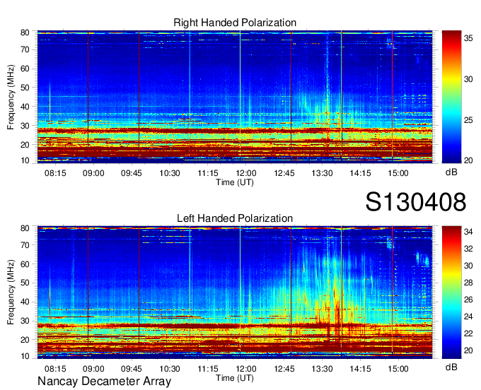Click the 22 value on Left Handed colorbar
Screen dimensions: 481x390
pos(468,333)
